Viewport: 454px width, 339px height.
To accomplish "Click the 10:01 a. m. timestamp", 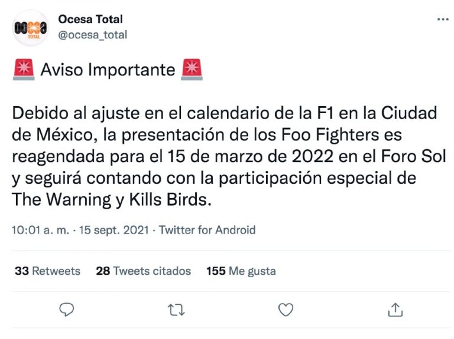I will pyautogui.click(x=41, y=230).
